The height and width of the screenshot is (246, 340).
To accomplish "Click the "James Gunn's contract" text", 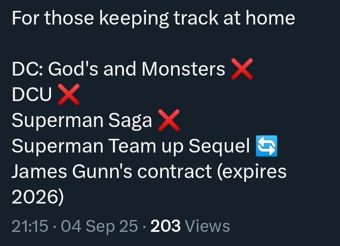I will pyautogui.click(x=111, y=171).
